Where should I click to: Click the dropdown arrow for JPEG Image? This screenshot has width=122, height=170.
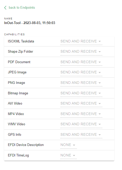tap(100, 72)
